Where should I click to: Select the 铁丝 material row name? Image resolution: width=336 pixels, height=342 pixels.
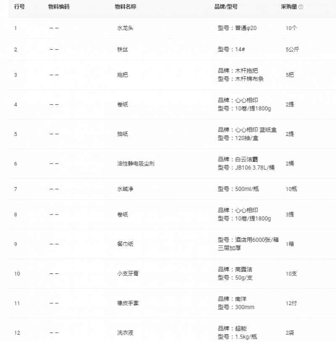tap(123, 50)
